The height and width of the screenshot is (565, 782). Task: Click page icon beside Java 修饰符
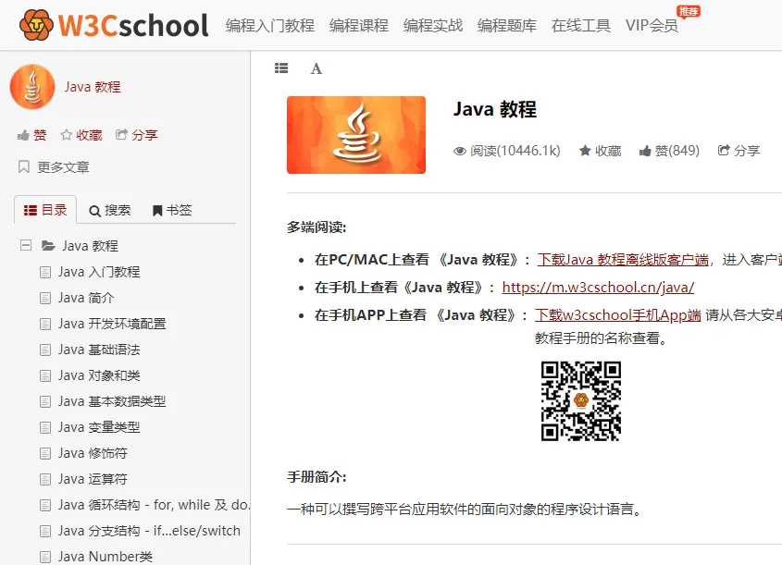[x=45, y=453]
